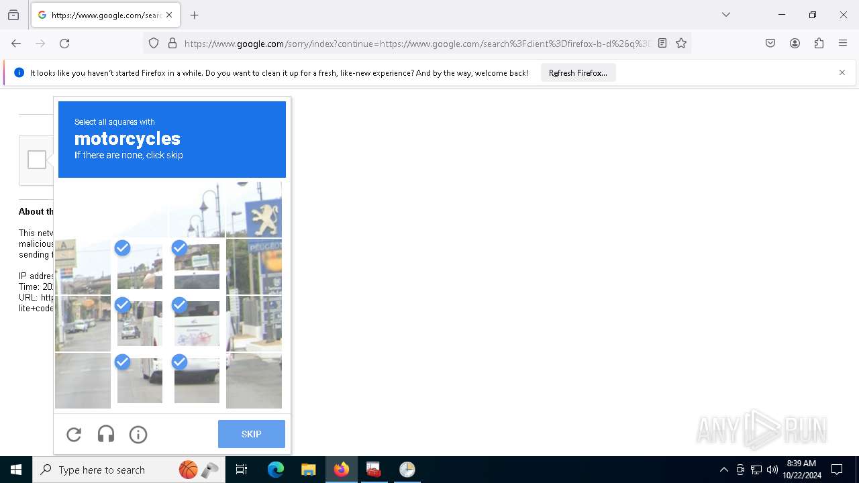Click the SKIP button

(x=252, y=434)
